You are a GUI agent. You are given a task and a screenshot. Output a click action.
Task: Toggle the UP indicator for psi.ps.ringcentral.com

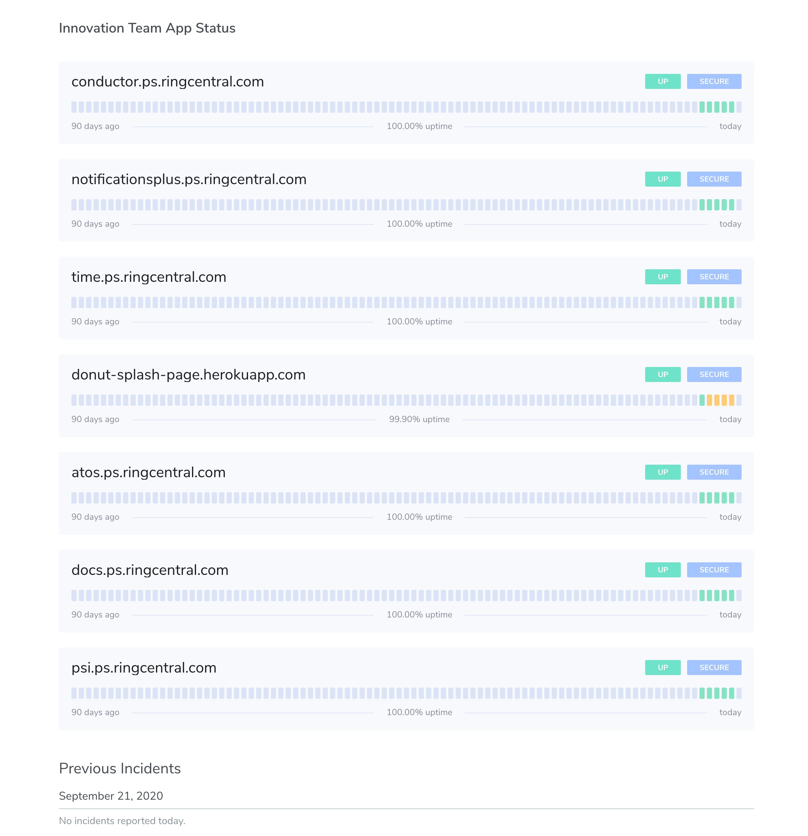coord(662,667)
